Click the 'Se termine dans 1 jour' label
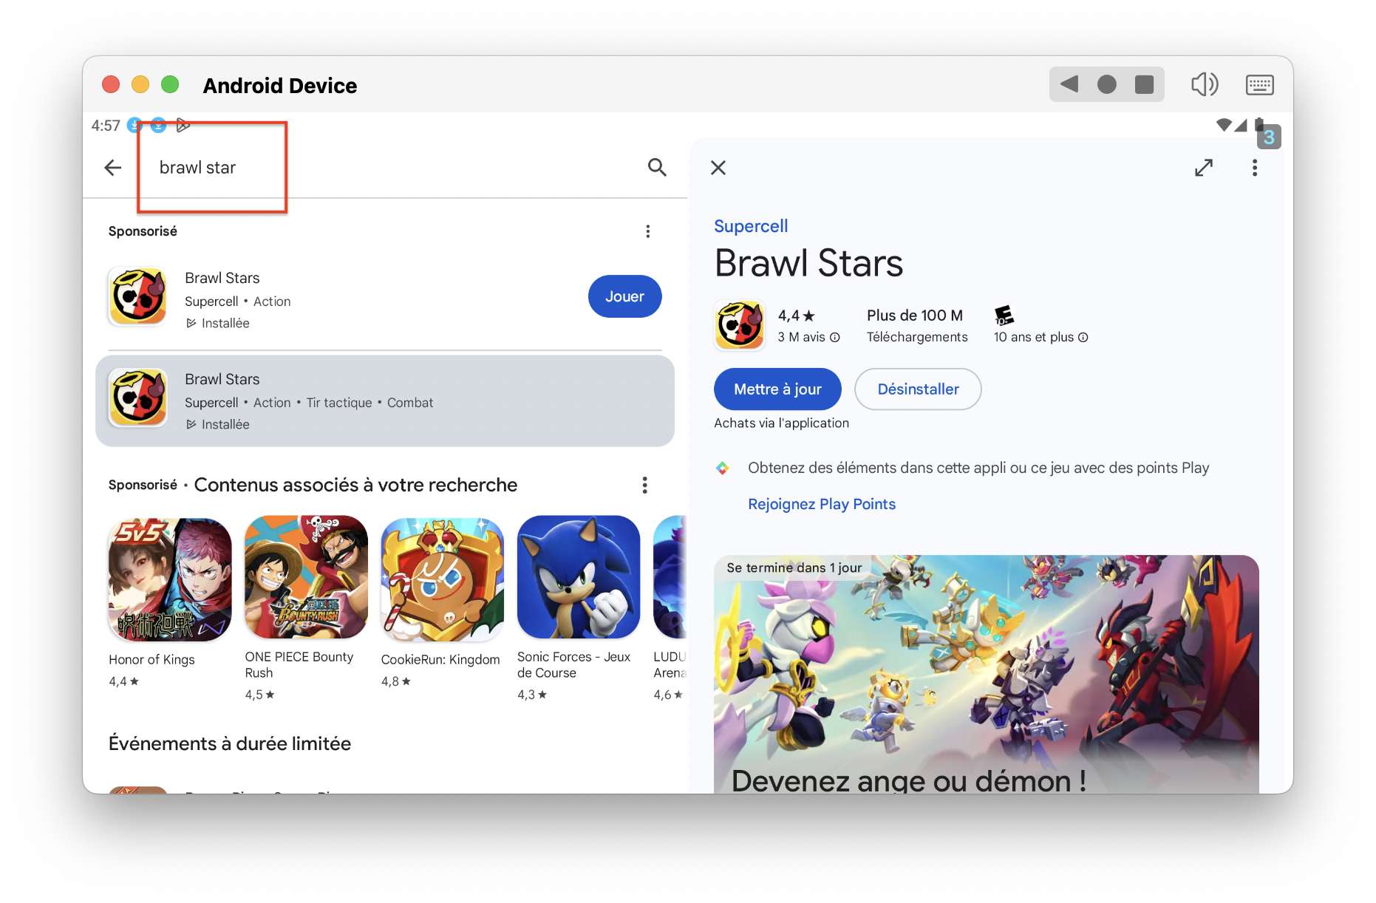1376x903 pixels. point(794,568)
